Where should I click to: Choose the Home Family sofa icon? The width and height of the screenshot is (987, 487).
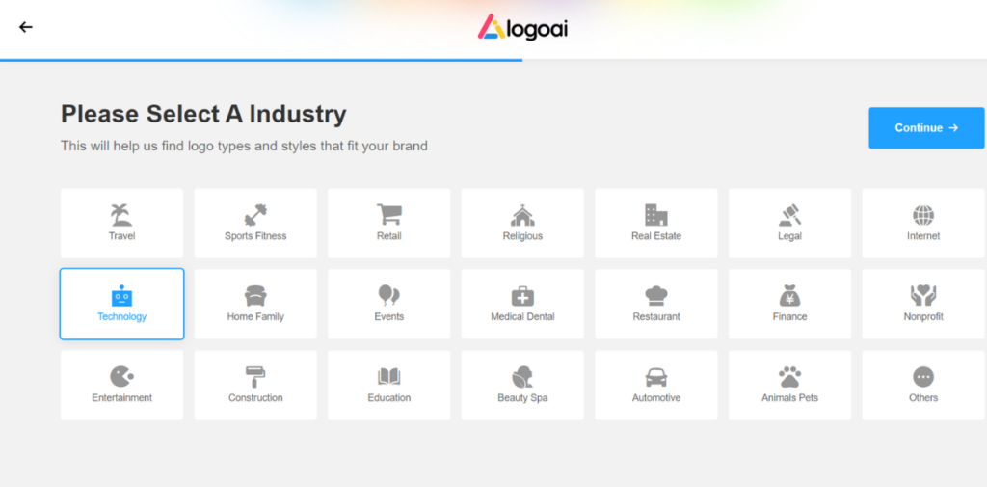click(x=254, y=296)
